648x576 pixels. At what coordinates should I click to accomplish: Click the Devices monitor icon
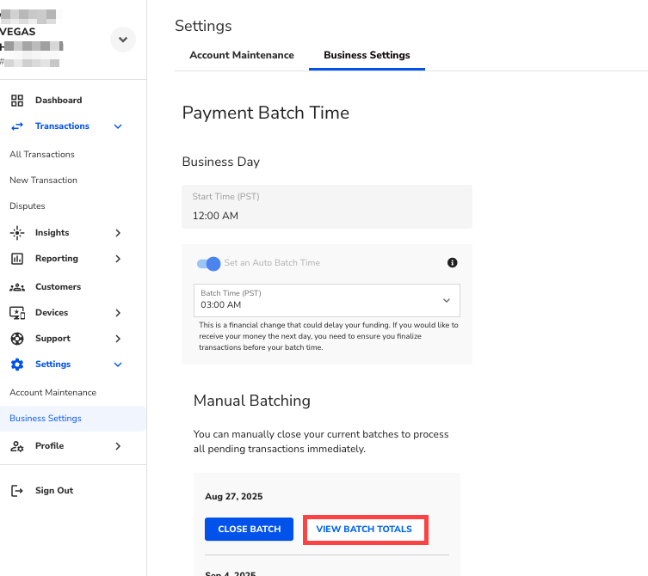coord(17,313)
